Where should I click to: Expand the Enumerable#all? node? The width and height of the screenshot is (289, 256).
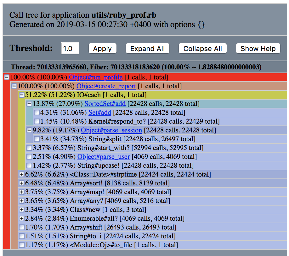tap(21, 218)
